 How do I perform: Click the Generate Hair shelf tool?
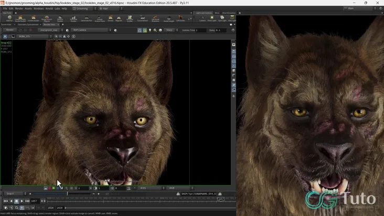[x=87, y=18]
